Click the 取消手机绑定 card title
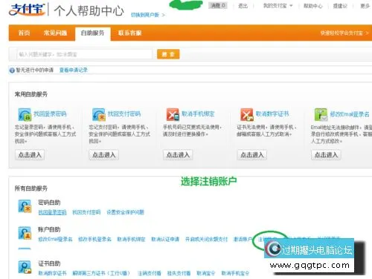The height and width of the screenshot is (279, 372). tap(198, 114)
